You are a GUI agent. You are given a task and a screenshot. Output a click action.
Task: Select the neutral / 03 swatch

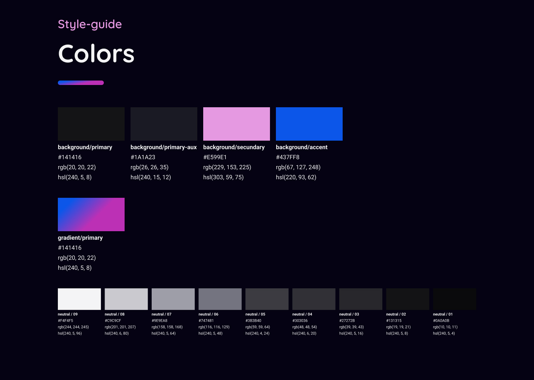click(x=361, y=299)
